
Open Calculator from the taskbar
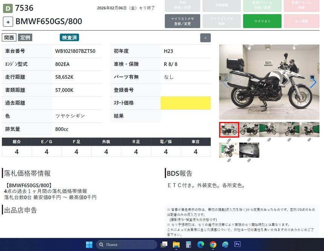click(x=188, y=245)
